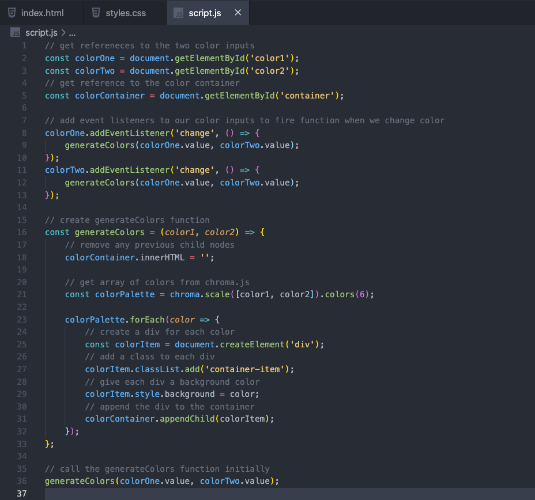This screenshot has width=535, height=500.
Task: Place cursor on 'colorOne' declaration in line 2
Action: pyautogui.click(x=95, y=58)
